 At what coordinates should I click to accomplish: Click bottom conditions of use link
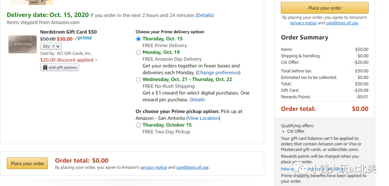click(192, 167)
